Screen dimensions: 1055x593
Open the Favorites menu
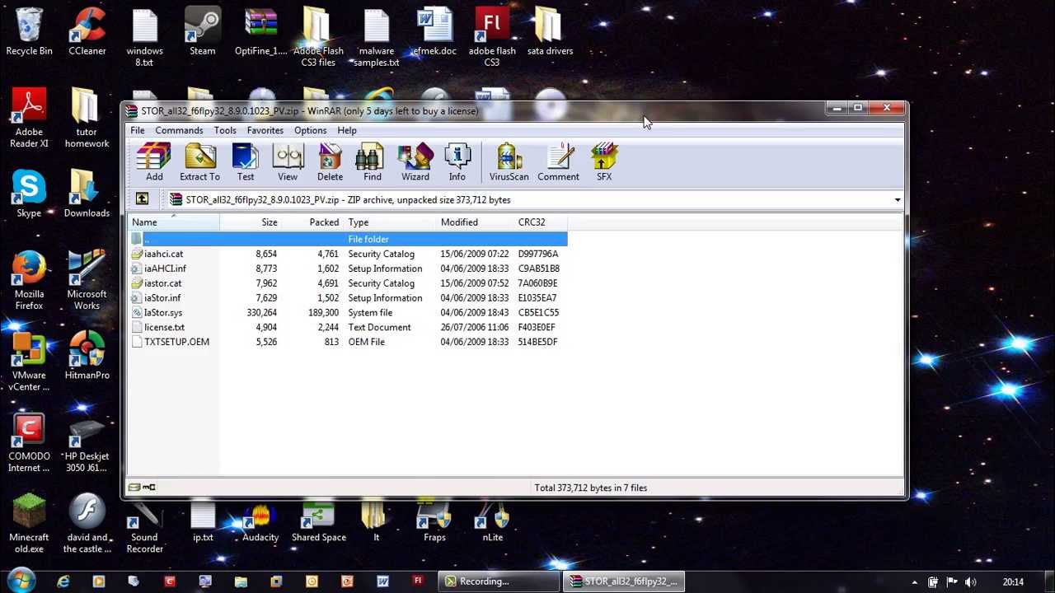pyautogui.click(x=265, y=130)
